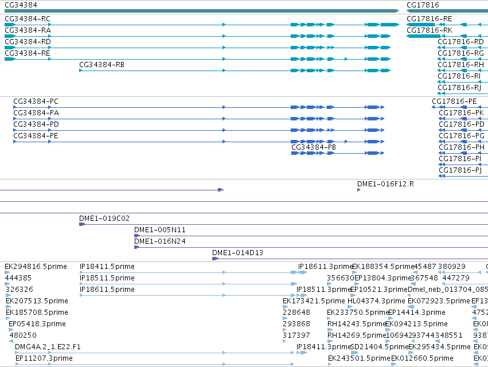The width and height of the screenshot is (488, 367).
Task: Select the DMG4A2_1.E22.F1 label
Action: tap(48, 347)
